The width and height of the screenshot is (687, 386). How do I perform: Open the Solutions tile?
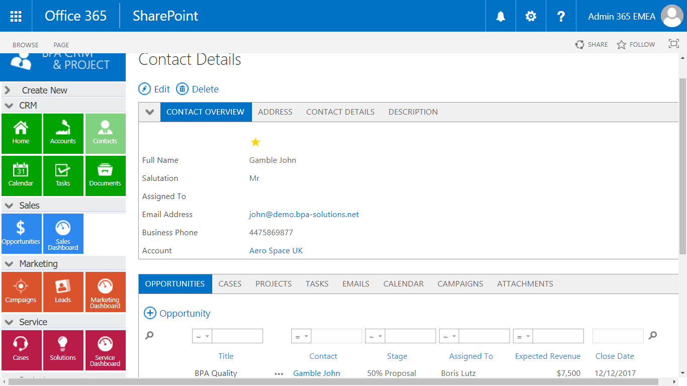(x=63, y=349)
